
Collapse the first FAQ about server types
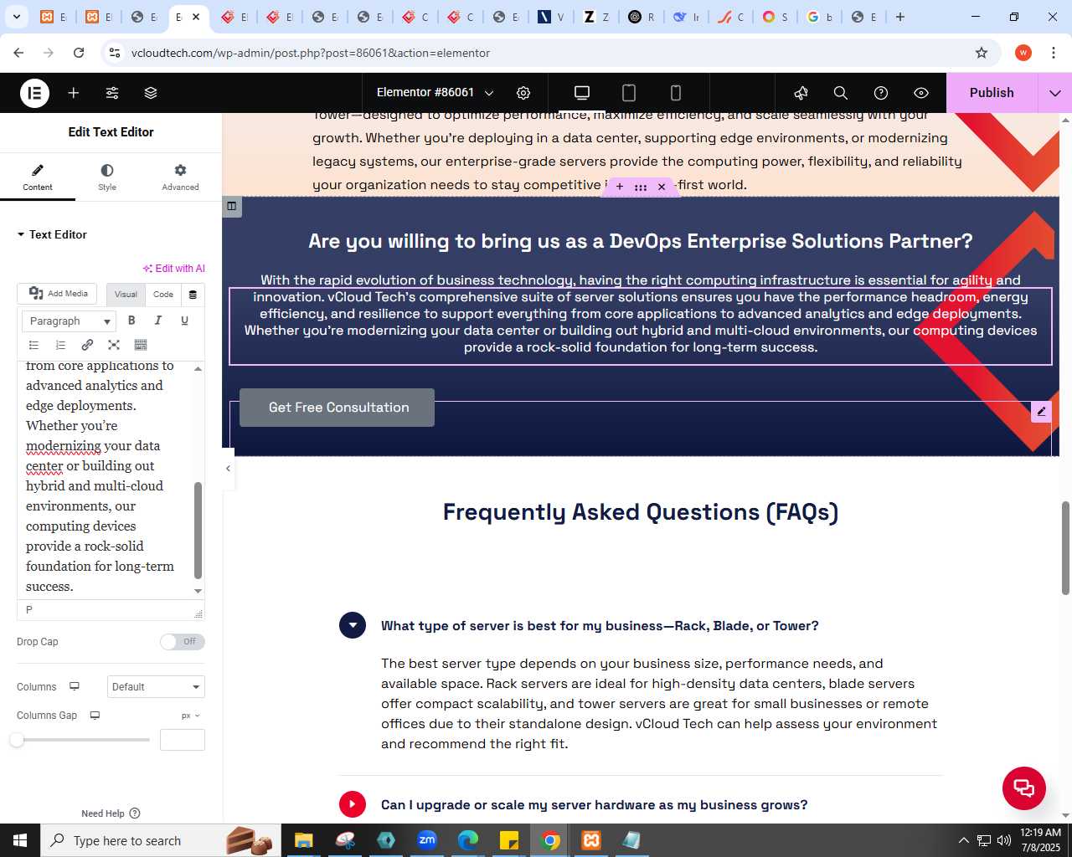pos(353,625)
